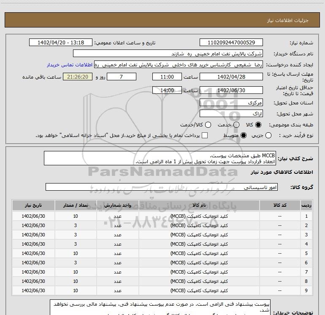This screenshot has height=315, width=325.
Task: Click the شماره نیاز field 1102092447000529
Action: pyautogui.click(x=231, y=42)
